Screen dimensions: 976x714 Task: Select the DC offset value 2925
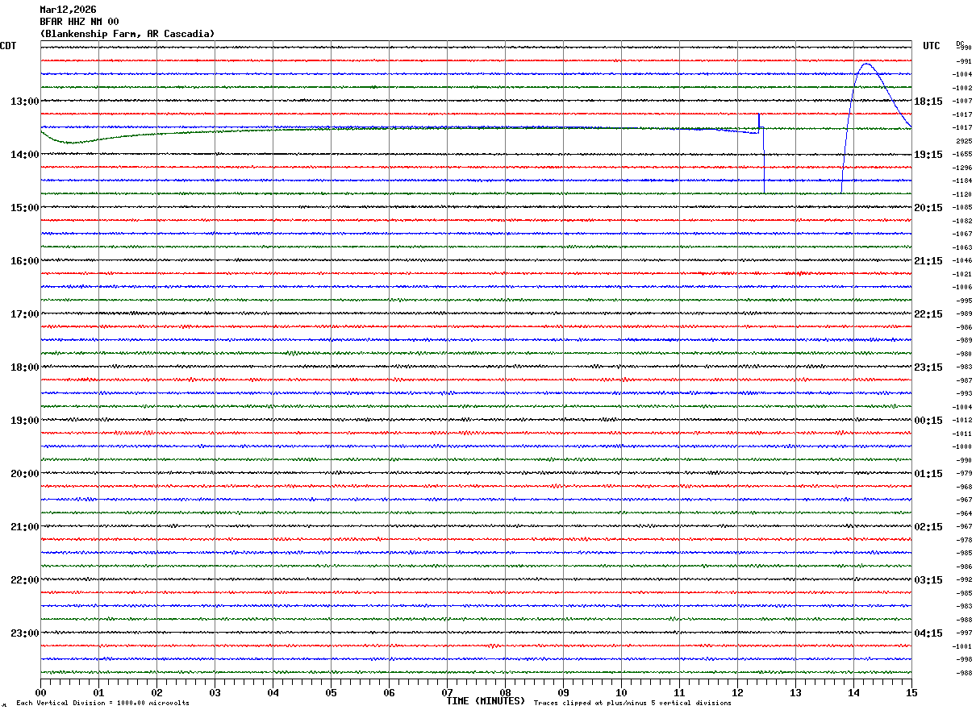(x=963, y=141)
